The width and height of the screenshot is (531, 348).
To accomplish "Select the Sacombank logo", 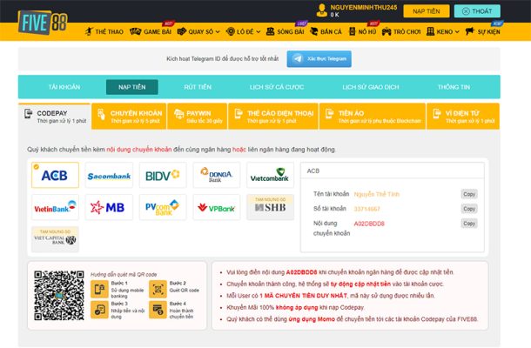I will [x=109, y=175].
